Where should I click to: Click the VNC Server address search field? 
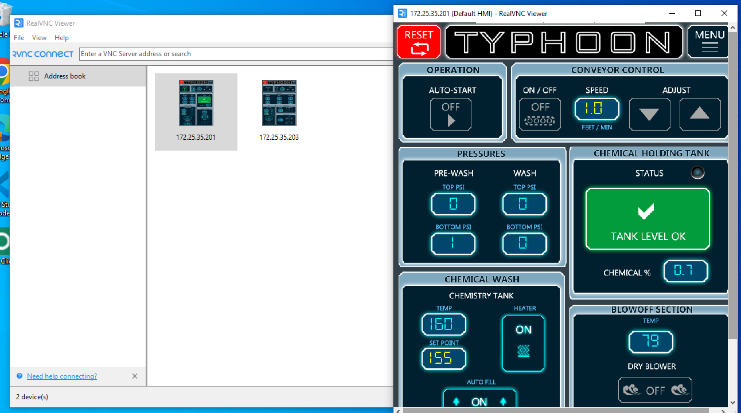coord(235,54)
